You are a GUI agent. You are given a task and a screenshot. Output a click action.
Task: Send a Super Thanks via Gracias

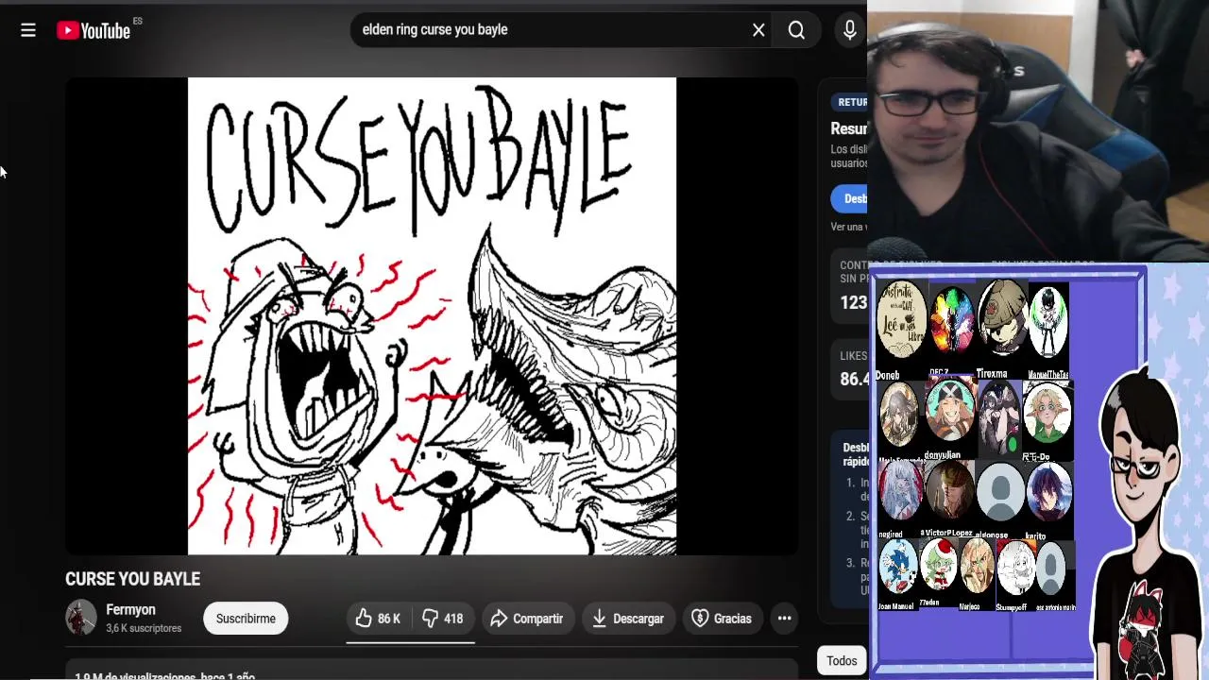[x=722, y=619]
